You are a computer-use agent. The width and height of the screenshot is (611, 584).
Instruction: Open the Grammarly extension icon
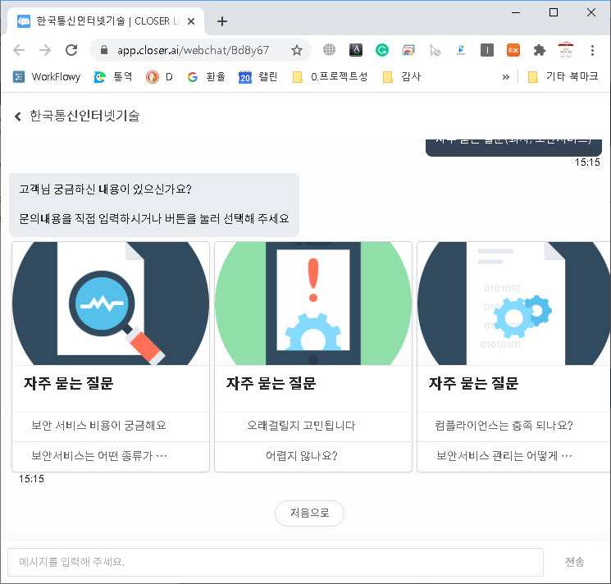(x=382, y=50)
